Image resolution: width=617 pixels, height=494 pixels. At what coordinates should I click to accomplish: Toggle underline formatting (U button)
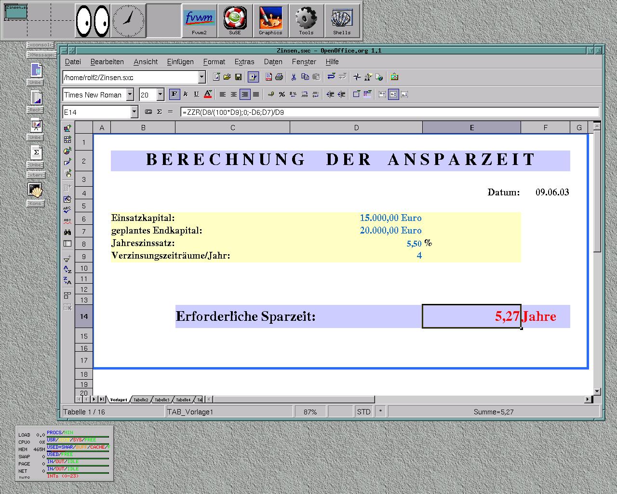pos(196,95)
